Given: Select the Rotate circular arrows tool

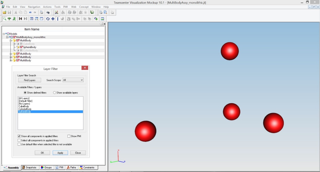Looking at the screenshot, I should pyautogui.click(x=48, y=19).
